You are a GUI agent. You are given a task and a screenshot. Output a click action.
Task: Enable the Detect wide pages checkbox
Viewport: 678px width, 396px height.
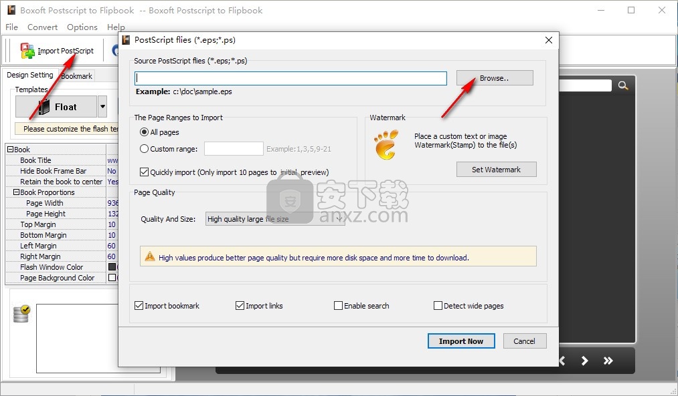[x=438, y=306]
